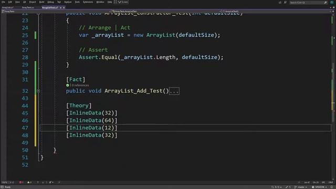Image resolution: width=336 pixels, height=189 pixels.
Task: Open the project navigation dropdown
Action: pyautogui.click(x=56, y=12)
